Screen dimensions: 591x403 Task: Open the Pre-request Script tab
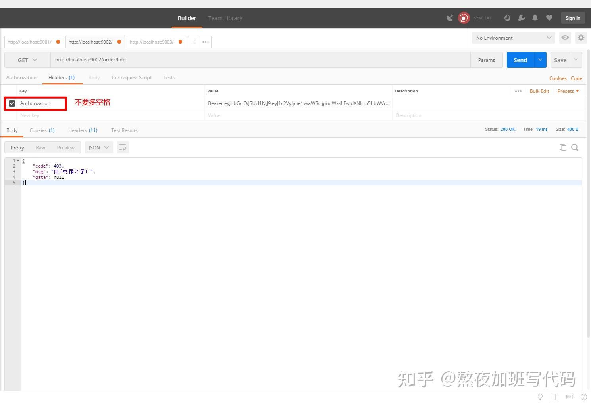[x=131, y=78]
